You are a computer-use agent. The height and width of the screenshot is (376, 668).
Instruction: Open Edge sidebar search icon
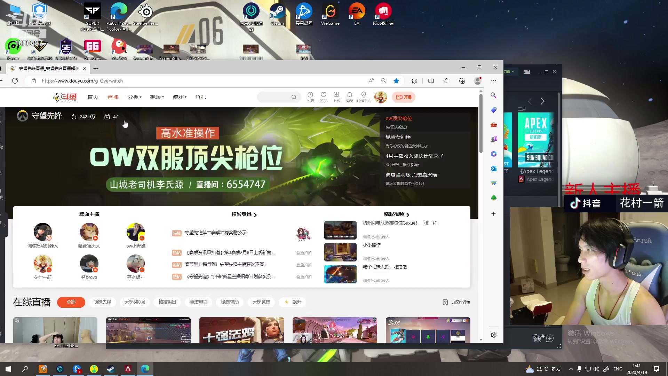click(x=493, y=95)
